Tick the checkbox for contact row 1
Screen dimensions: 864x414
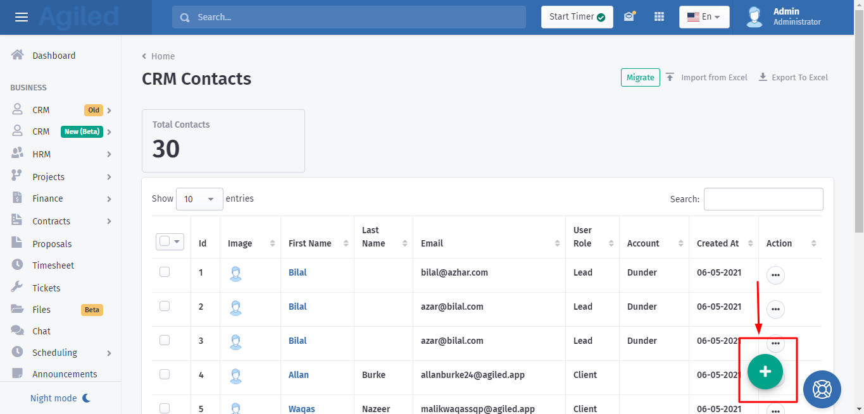coord(165,272)
